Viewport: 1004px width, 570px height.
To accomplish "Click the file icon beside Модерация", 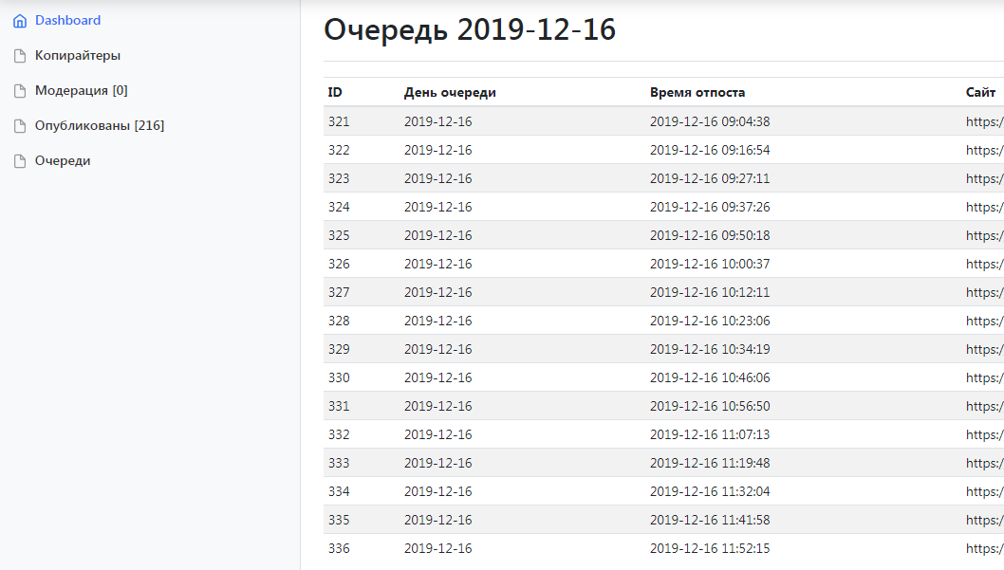I will (20, 91).
